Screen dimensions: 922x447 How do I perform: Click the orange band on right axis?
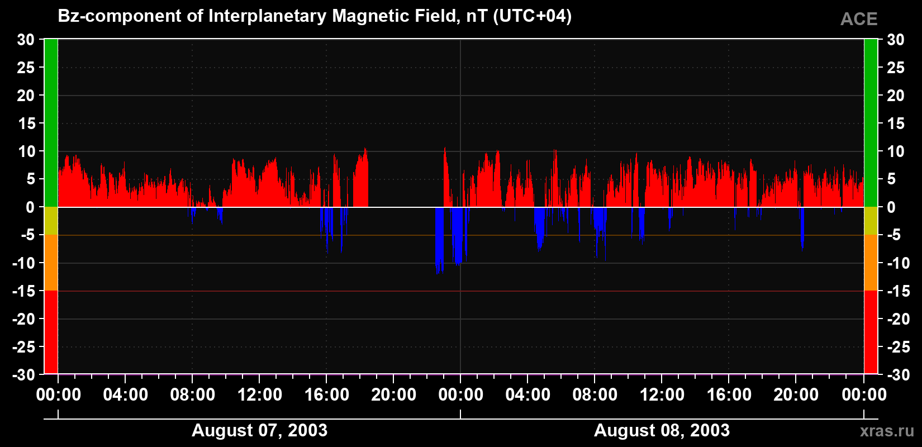[871, 263]
